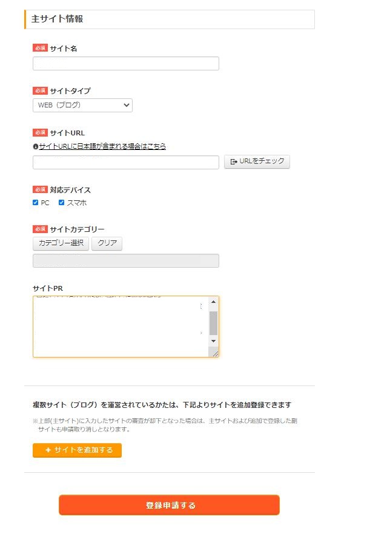Open the サイトタイプ dropdown
Screen dimensions: 367x536
pos(82,105)
